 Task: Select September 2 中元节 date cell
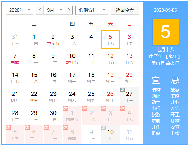53,39
